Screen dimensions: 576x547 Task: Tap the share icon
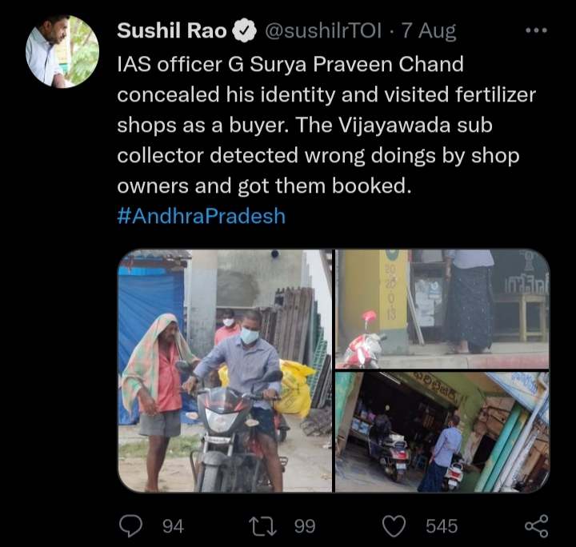[x=536, y=526]
